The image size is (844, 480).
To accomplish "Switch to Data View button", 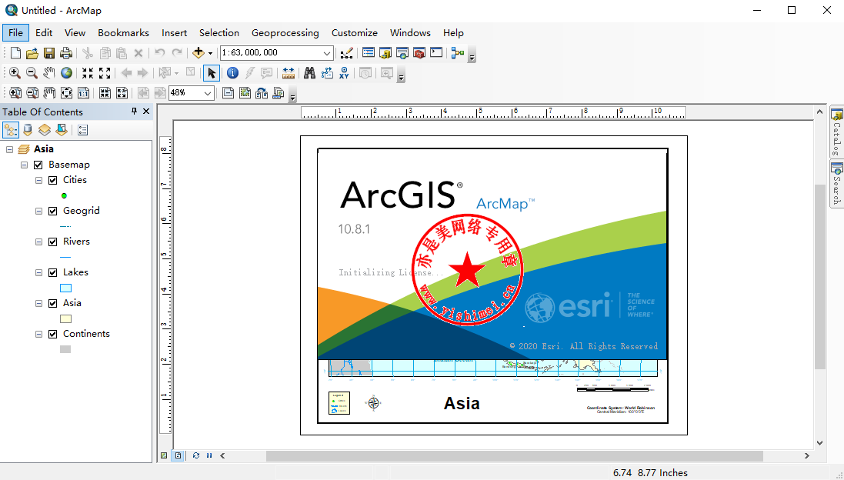I will (164, 455).
